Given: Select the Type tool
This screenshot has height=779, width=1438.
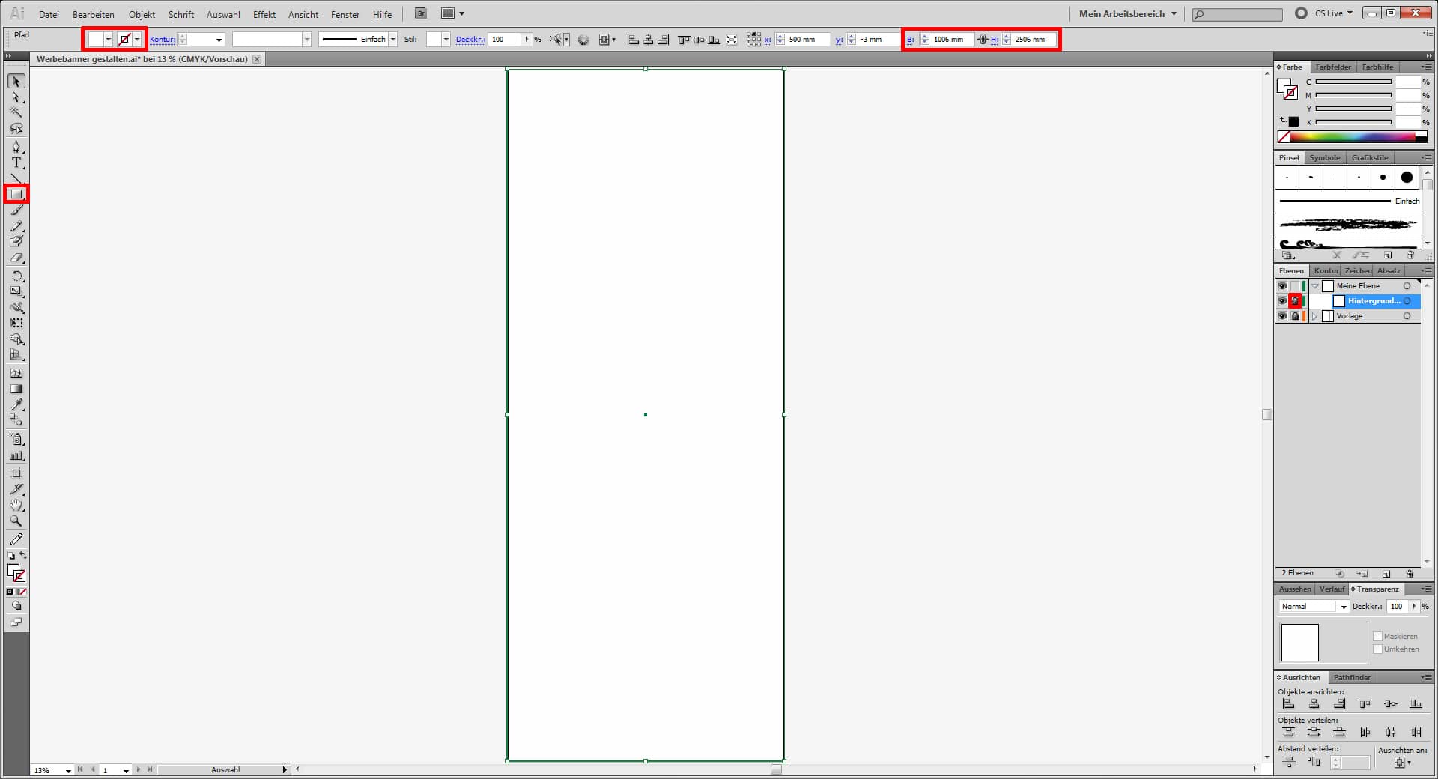Looking at the screenshot, I should (16, 163).
